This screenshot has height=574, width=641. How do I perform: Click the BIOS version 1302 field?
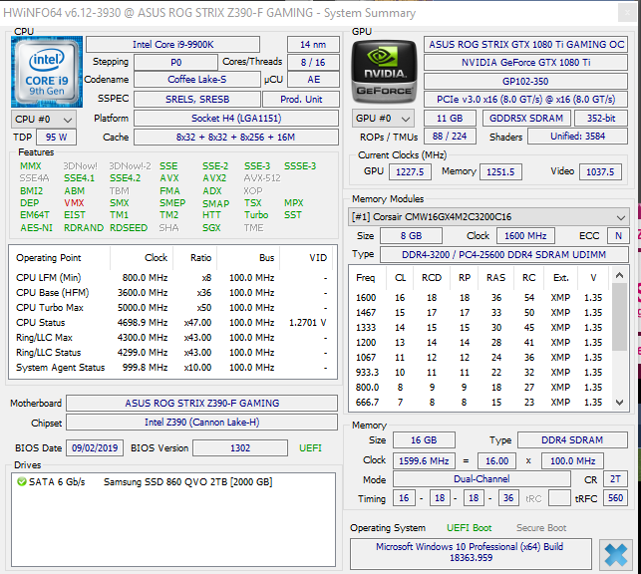click(240, 448)
